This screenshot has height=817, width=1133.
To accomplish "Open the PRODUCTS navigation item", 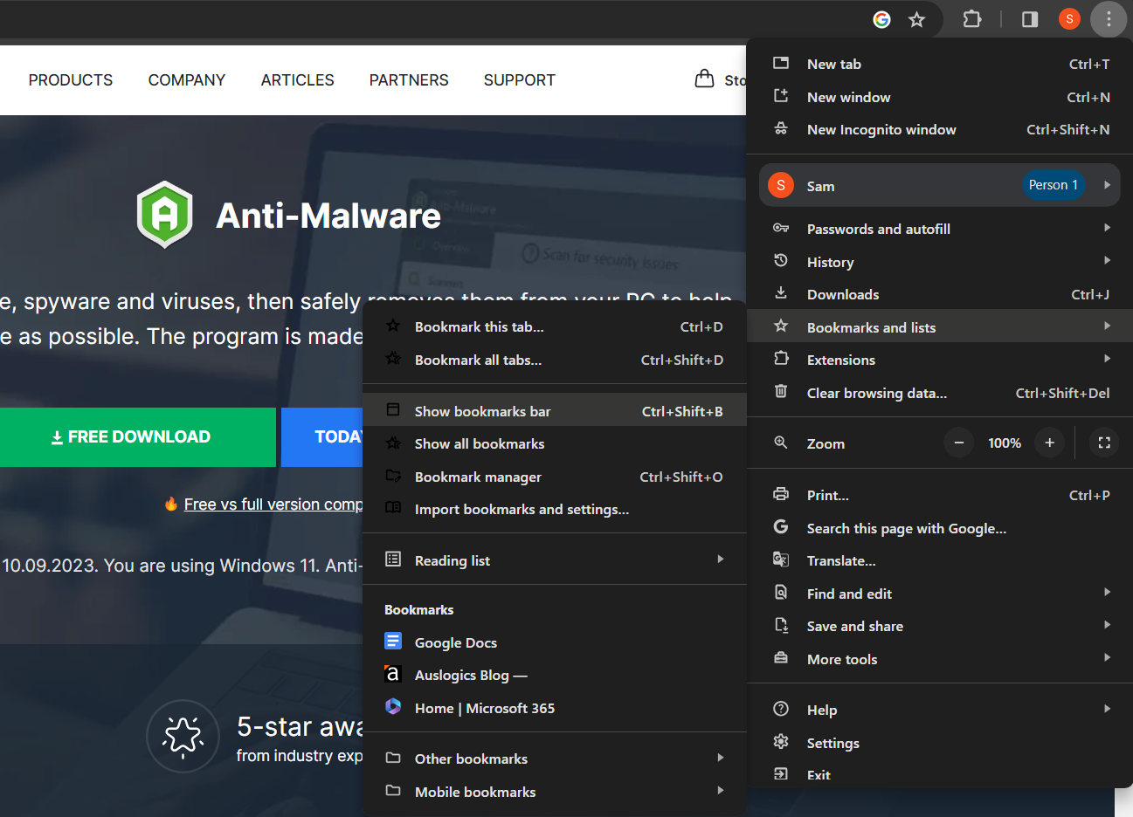I will [71, 80].
